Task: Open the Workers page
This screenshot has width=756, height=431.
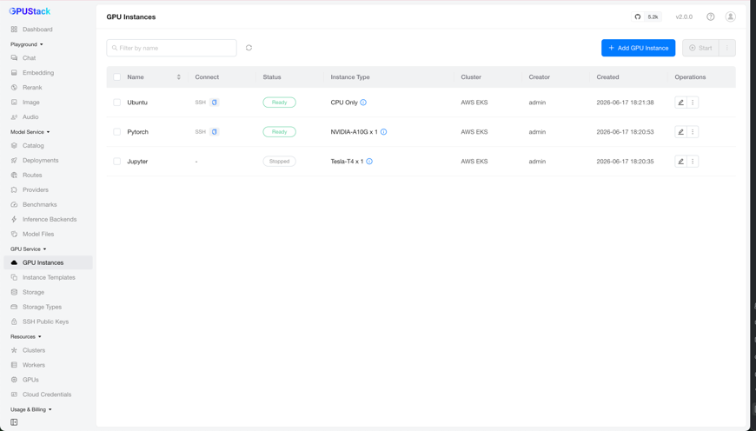Action: pos(48,365)
